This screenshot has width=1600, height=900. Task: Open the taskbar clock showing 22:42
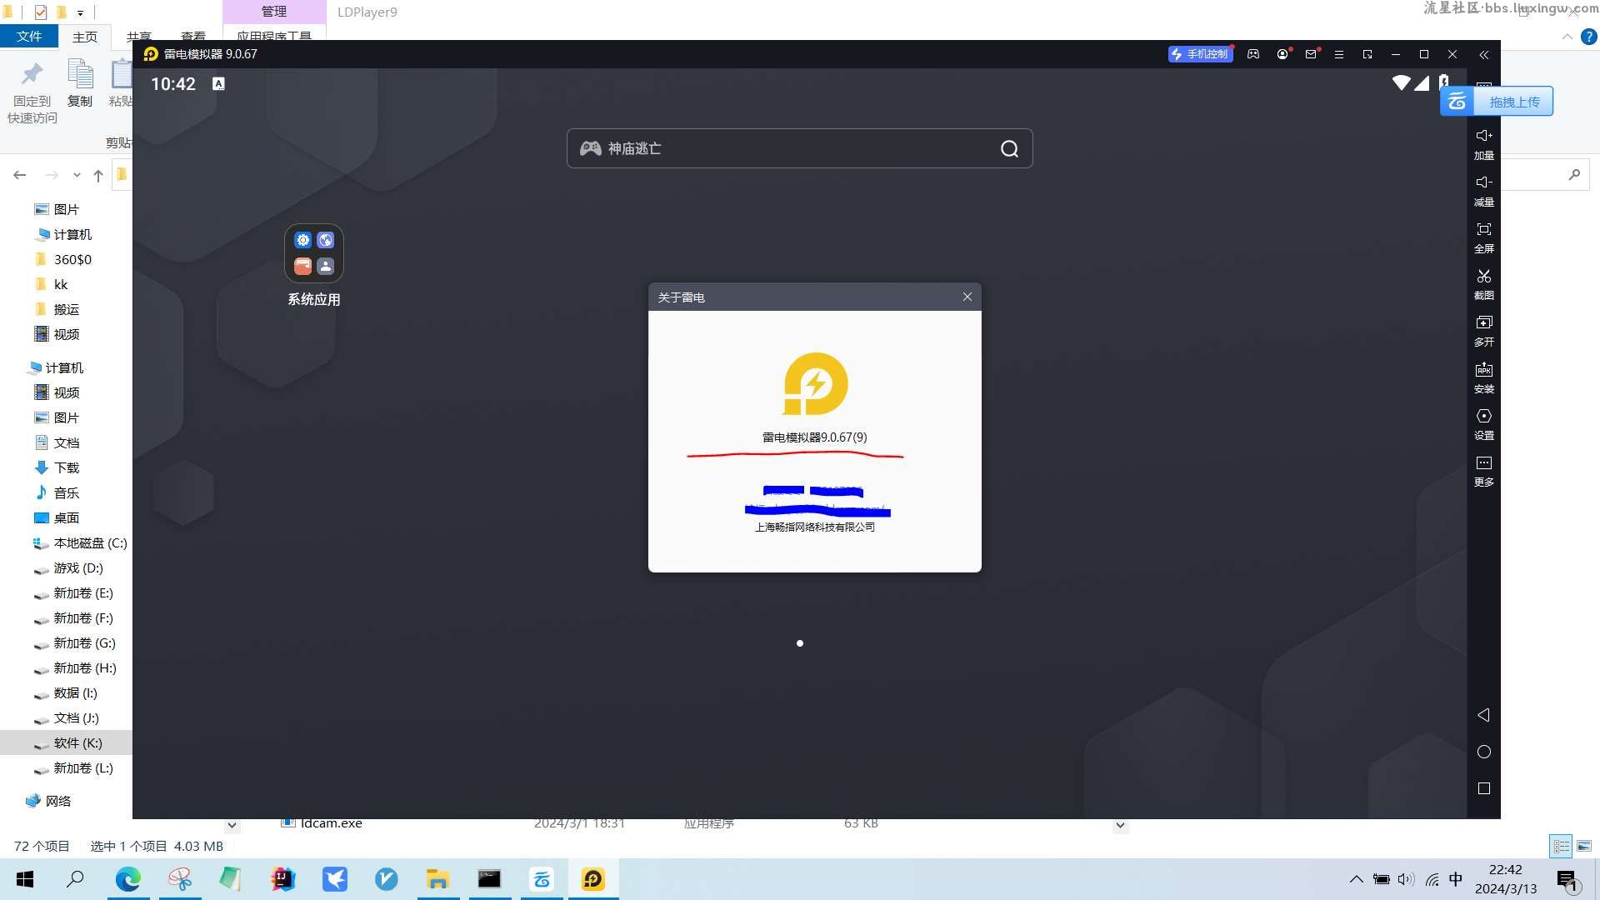[x=1506, y=879]
